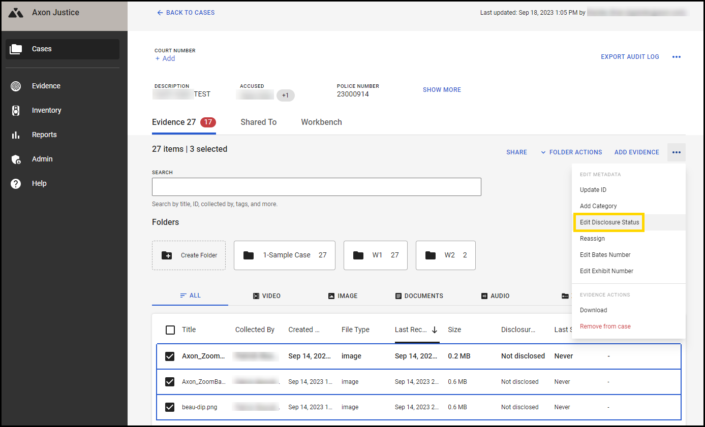Open the Reports bar chart icon
This screenshot has height=427, width=705.
coord(16,135)
